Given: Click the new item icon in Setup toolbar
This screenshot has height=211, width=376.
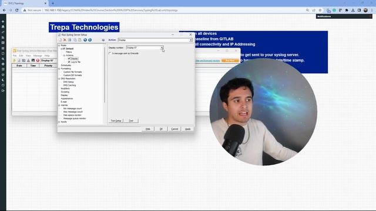Looking at the screenshot, I should tap(60, 40).
